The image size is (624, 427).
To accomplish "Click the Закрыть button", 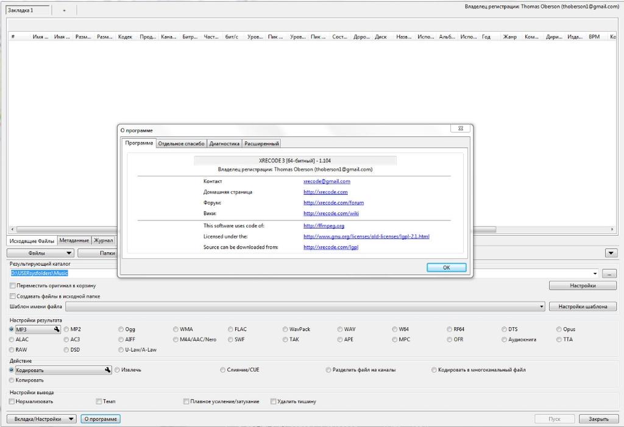I will pyautogui.click(x=598, y=419).
